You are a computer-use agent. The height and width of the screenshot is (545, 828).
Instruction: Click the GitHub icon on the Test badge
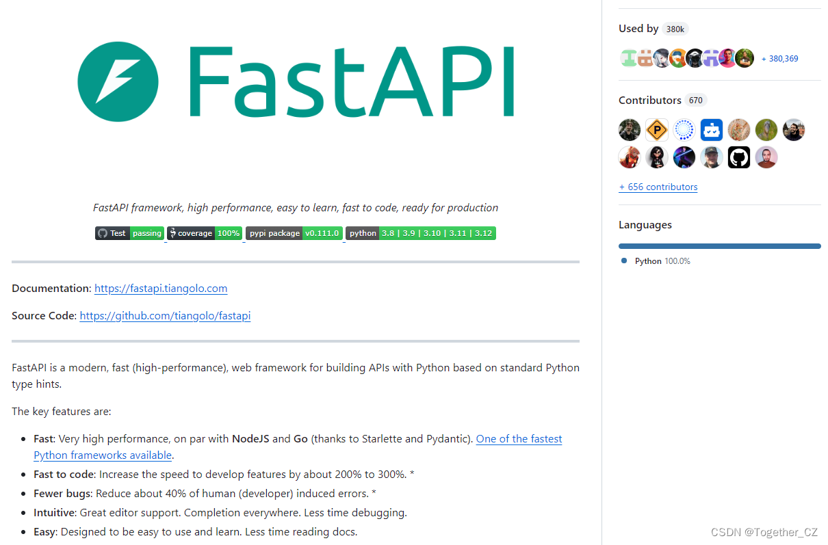[103, 232]
